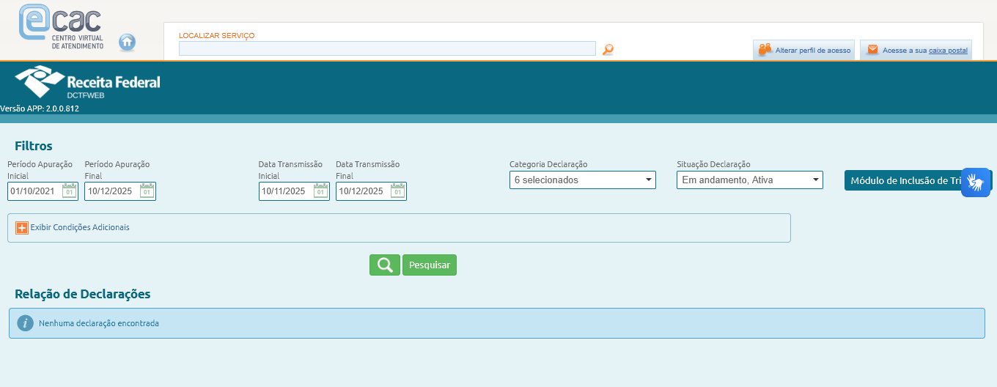Image resolution: width=997 pixels, height=387 pixels.
Task: Open Situação Declaração dropdown
Action: pos(750,180)
